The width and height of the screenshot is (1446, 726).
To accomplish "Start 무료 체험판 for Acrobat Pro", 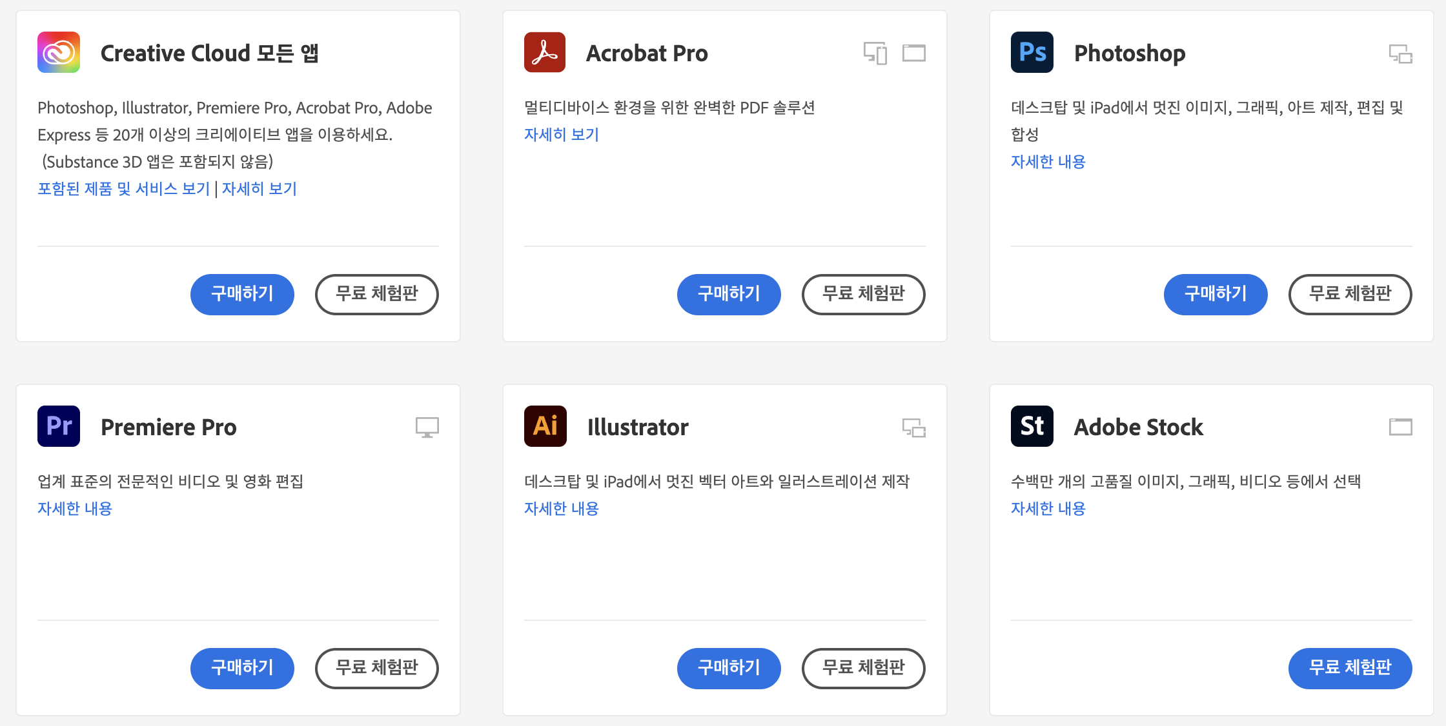I will pos(863,294).
